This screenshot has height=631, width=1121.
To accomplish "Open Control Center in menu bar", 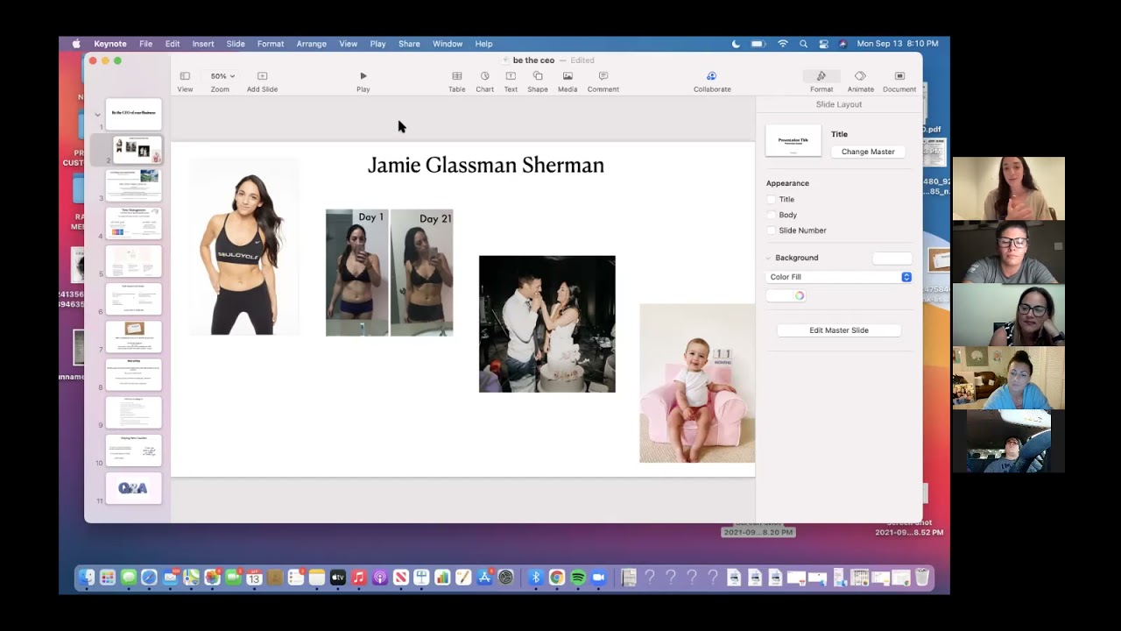I will pyautogui.click(x=824, y=44).
